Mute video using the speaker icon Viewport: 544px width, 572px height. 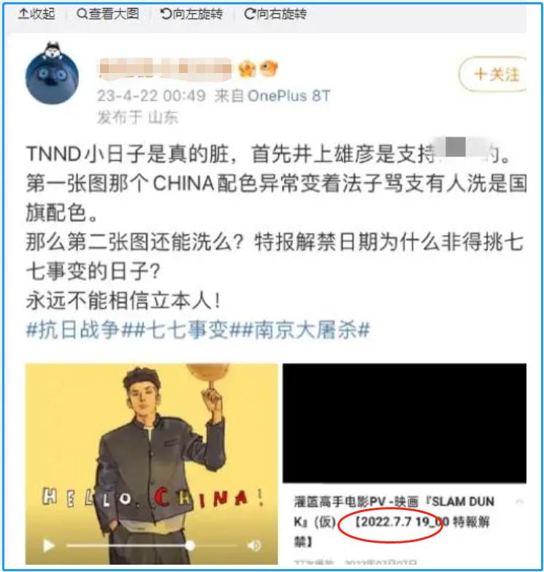[x=254, y=546]
